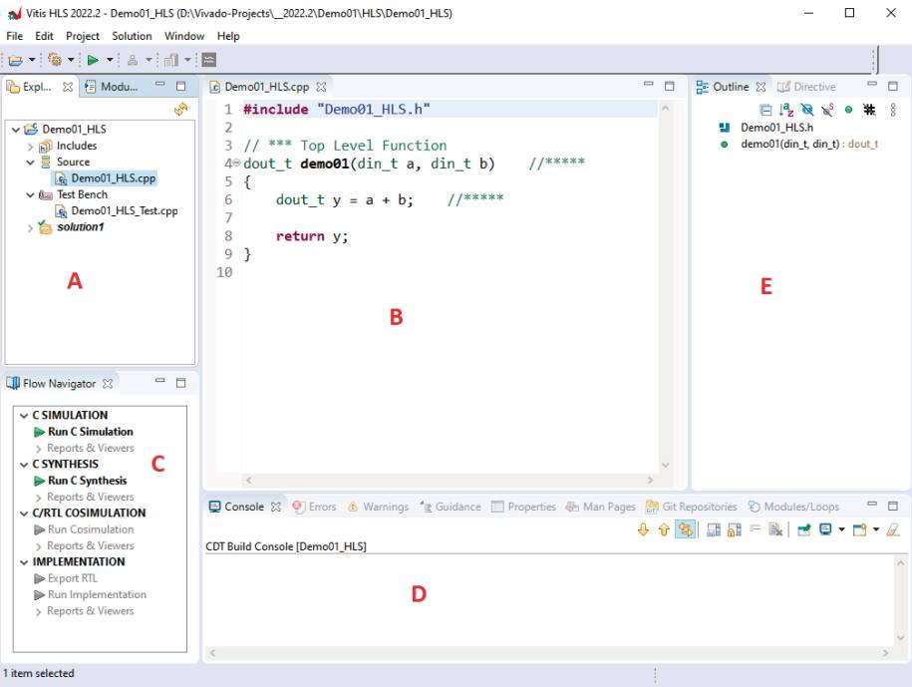
Task: Click the Remove terminated launches icon in Console
Action: coord(775,529)
